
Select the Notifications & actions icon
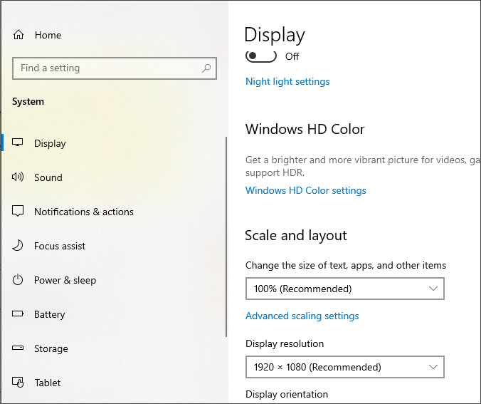tap(18, 212)
